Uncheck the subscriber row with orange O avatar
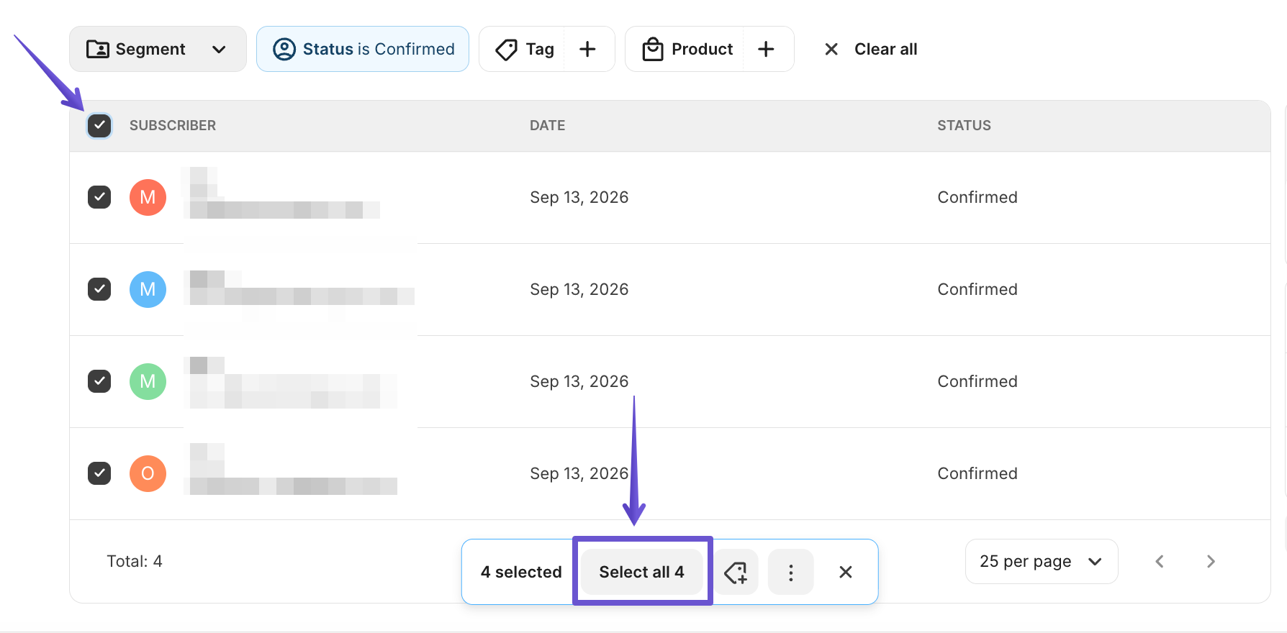This screenshot has height=633, width=1287. pos(99,473)
